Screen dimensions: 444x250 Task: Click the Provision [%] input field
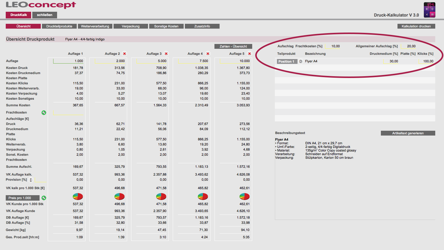(41, 180)
